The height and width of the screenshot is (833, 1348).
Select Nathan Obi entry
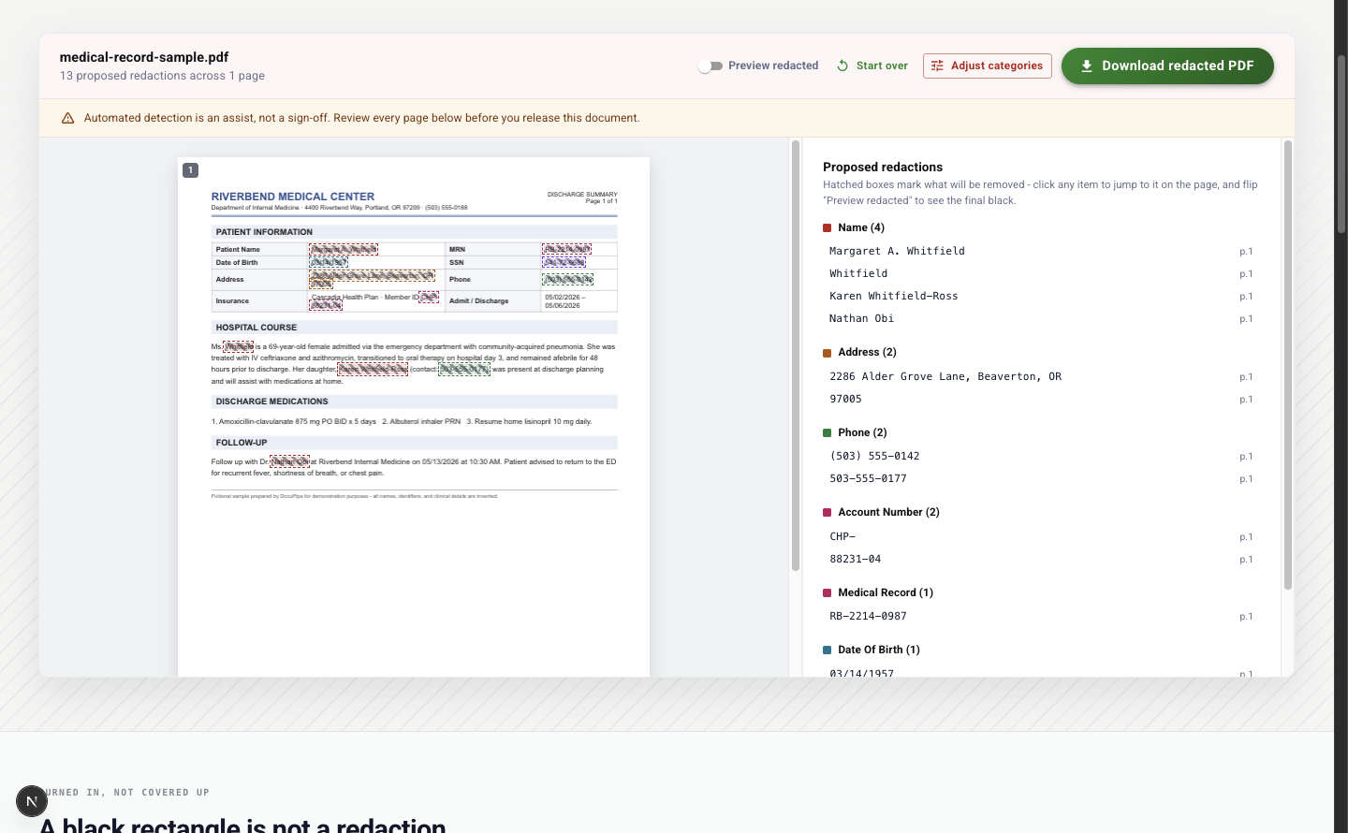1041,318
